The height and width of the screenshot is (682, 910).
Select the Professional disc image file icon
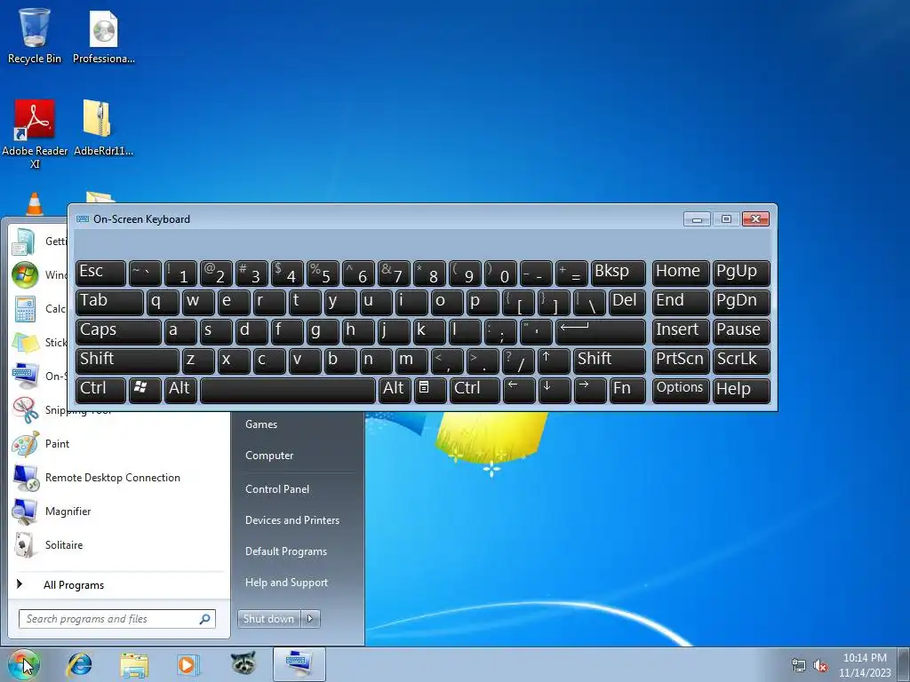[103, 36]
